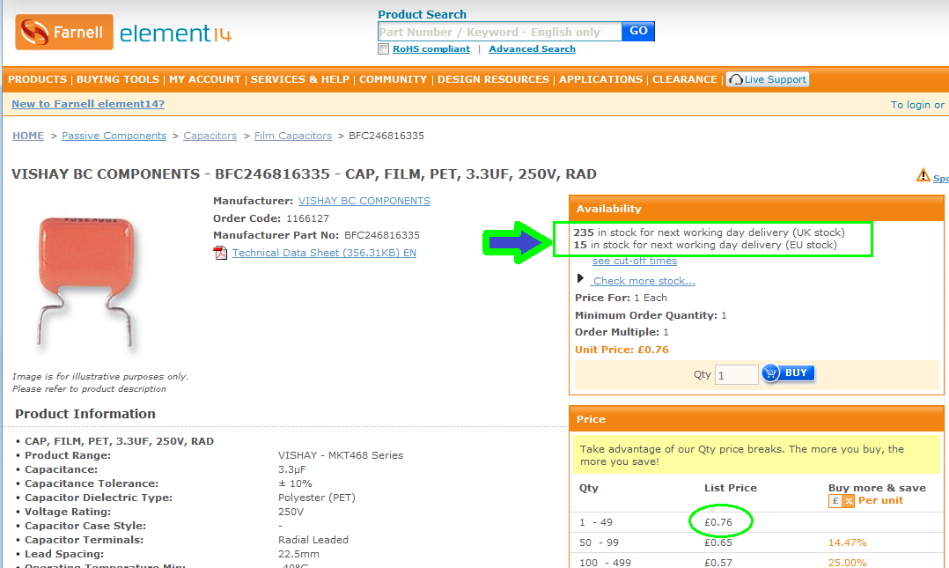Image resolution: width=949 pixels, height=568 pixels.
Task: Click the 250V voltage rating value
Action: tap(291, 512)
